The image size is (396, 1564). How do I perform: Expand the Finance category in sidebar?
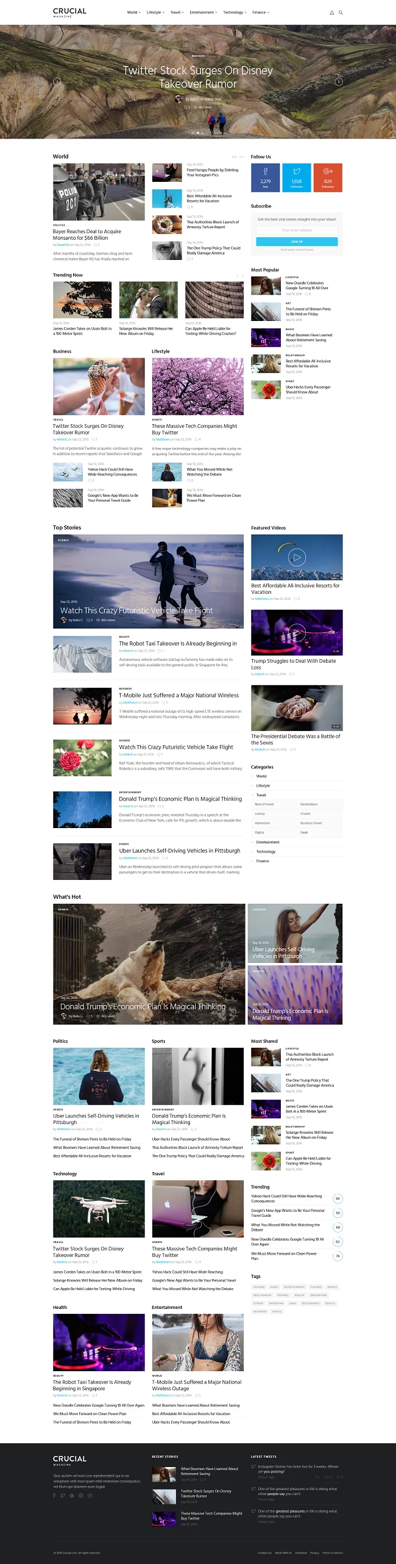point(263,861)
